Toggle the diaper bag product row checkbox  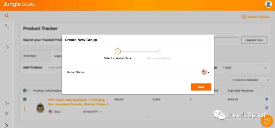pyautogui.click(x=25, y=99)
